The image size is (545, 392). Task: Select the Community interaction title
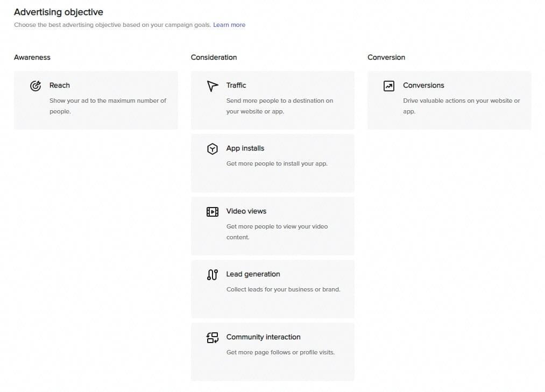point(263,337)
